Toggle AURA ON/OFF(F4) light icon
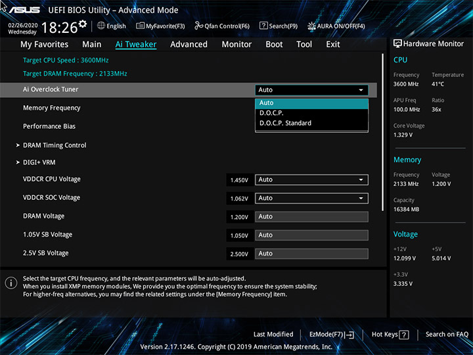Image resolution: width=473 pixels, height=355 pixels. pyautogui.click(x=311, y=26)
